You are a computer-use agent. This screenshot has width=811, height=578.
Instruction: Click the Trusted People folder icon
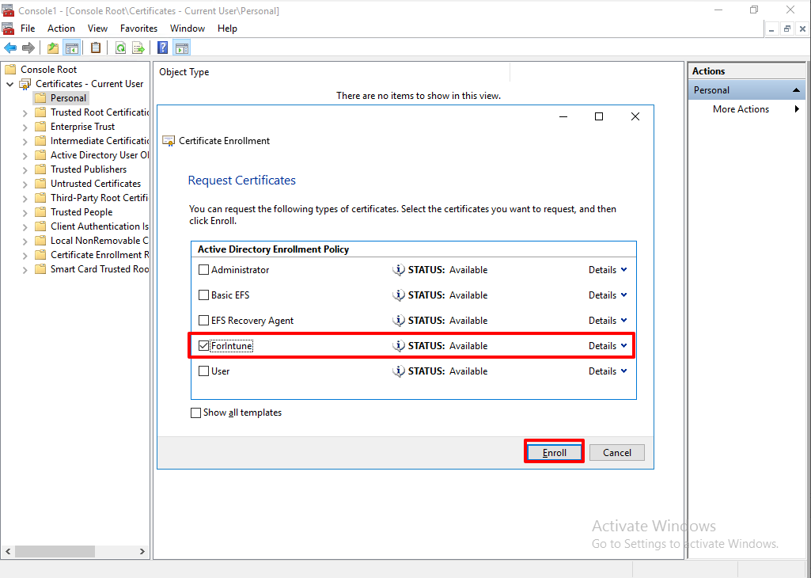pyautogui.click(x=40, y=212)
